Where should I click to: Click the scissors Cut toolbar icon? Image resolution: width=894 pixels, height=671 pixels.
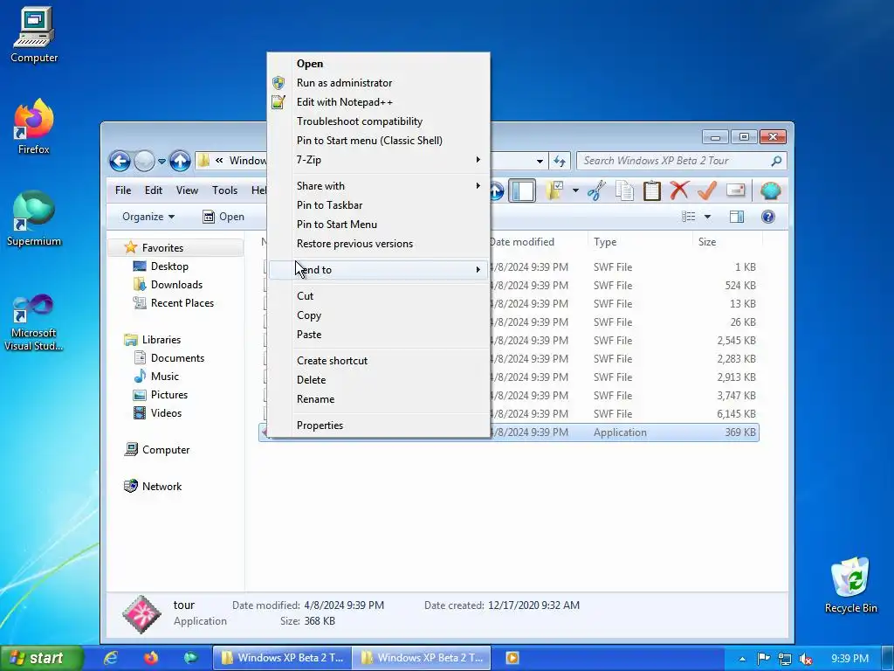tap(596, 190)
